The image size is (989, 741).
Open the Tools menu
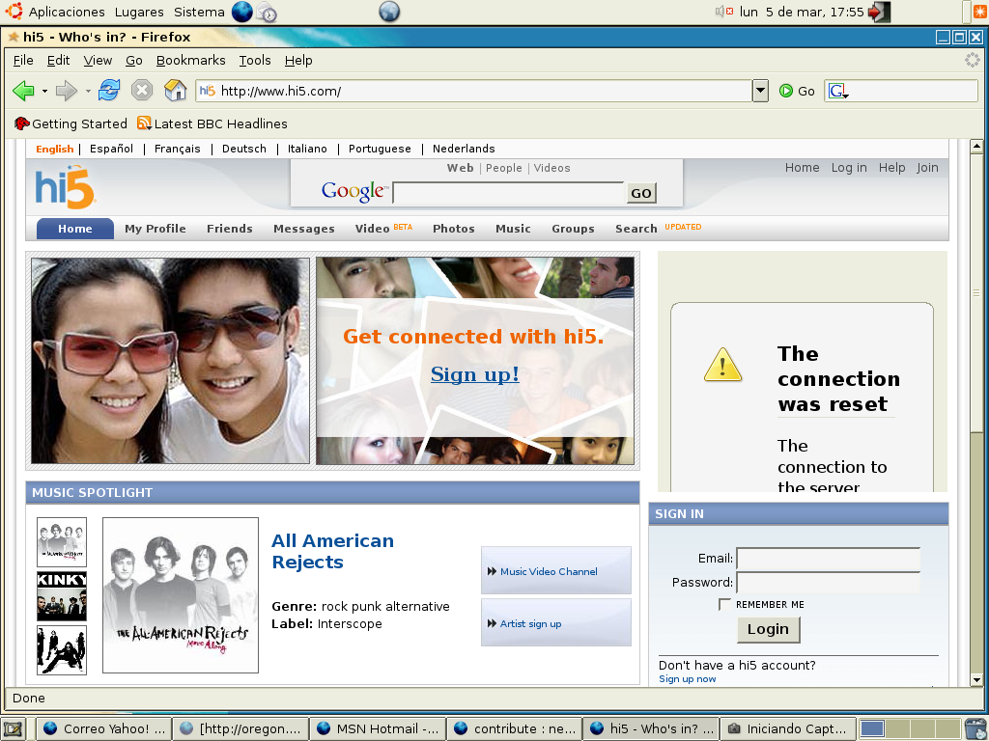tap(255, 60)
